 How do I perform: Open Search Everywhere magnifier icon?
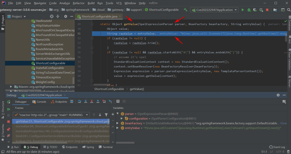[289, 10]
